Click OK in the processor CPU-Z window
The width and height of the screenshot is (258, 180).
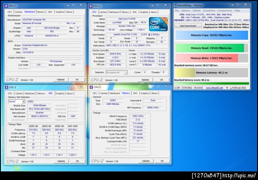pos(162,80)
